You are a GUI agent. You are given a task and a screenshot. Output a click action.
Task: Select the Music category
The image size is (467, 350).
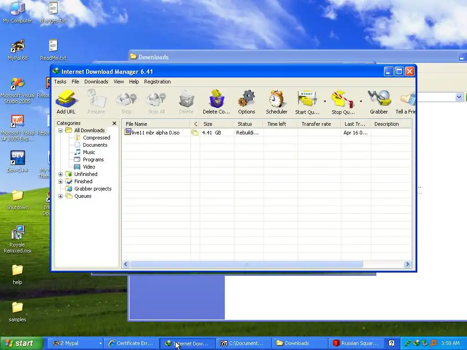89,152
